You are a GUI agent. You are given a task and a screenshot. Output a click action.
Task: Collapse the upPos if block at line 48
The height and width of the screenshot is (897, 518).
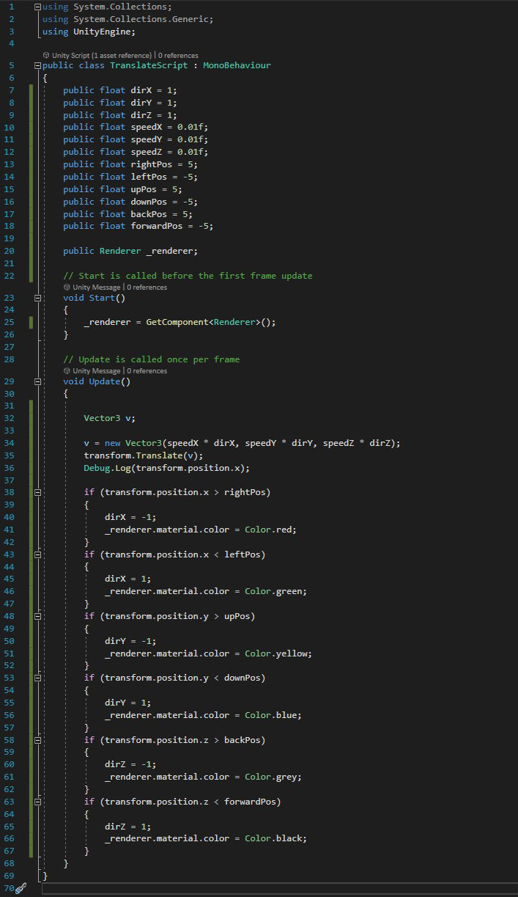coord(37,616)
